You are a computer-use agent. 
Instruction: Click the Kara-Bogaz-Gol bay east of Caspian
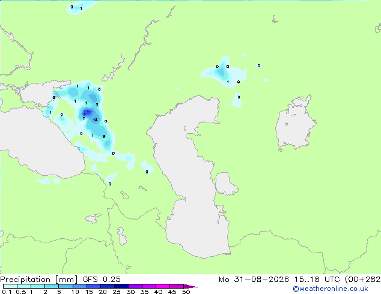pyautogui.click(x=225, y=184)
